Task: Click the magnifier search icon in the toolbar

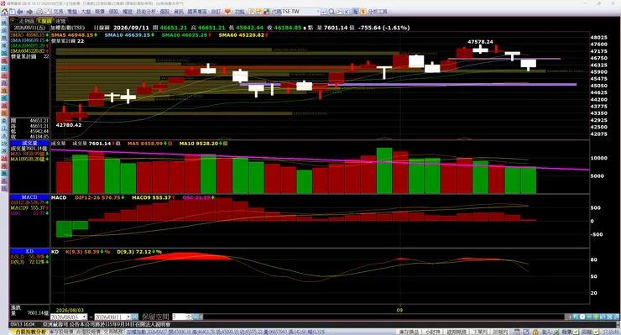Action: 331,12
